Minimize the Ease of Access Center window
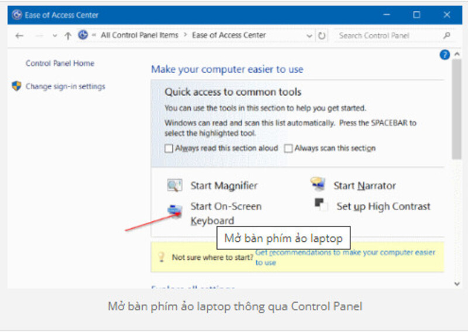Viewport: 468px width, 332px height. coord(387,15)
